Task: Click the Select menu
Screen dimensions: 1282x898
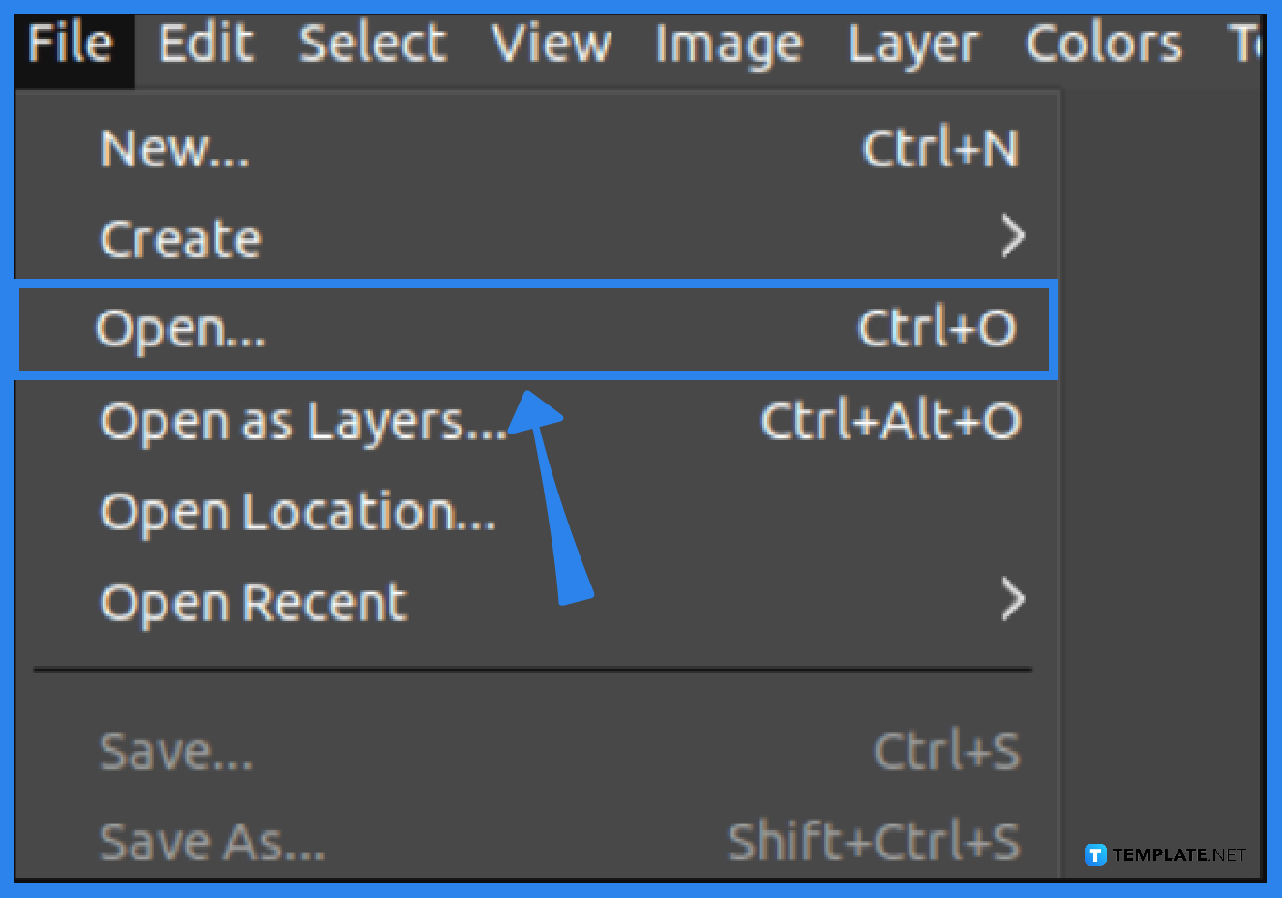Action: tap(372, 44)
